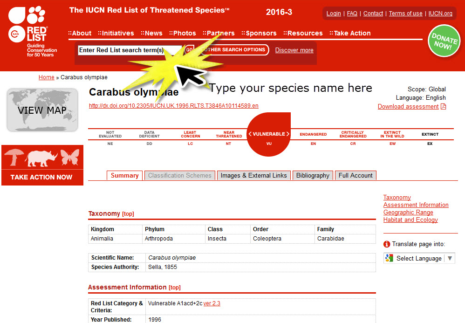This screenshot has height=323, width=465.
Task: Open the Contact link
Action: point(373,14)
